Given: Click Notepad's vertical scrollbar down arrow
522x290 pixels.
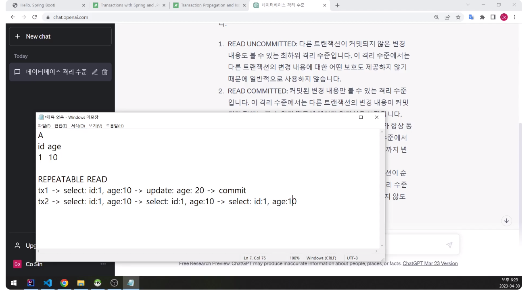Looking at the screenshot, I should point(382,245).
